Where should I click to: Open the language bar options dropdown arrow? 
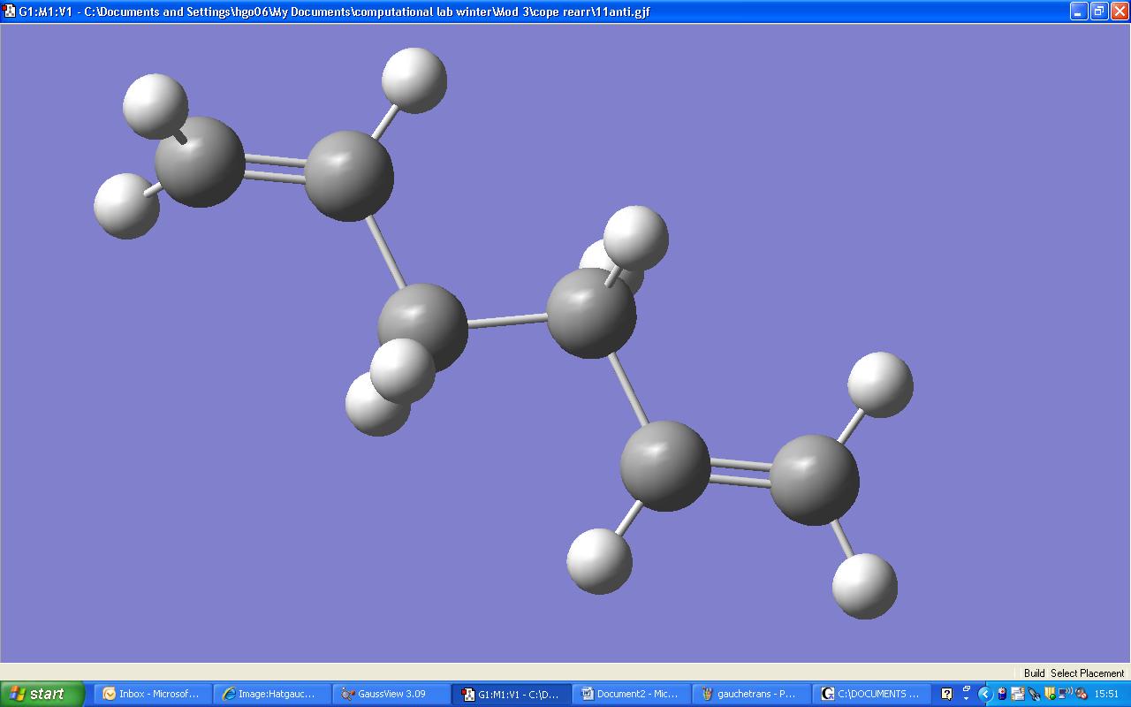967,698
